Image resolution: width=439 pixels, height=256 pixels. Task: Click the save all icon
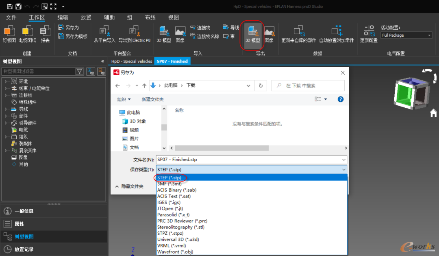[x=18, y=6]
